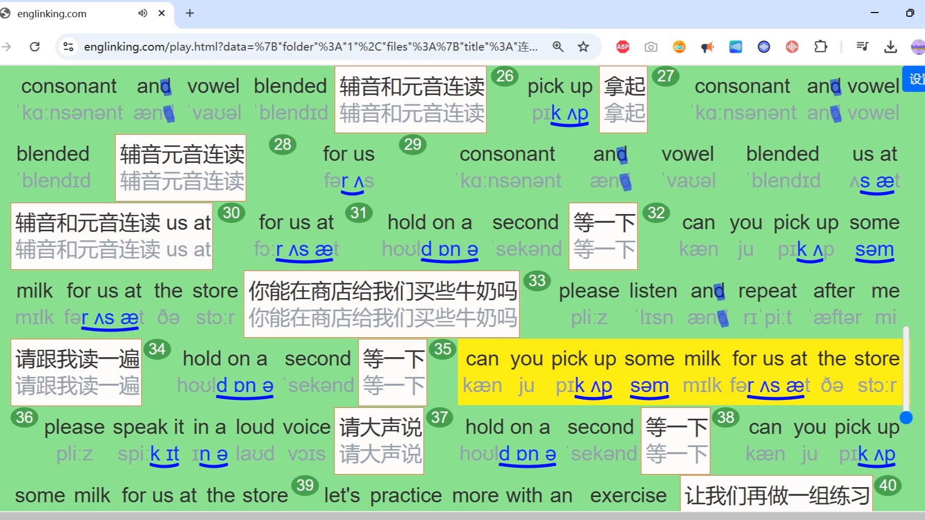Click the phrase 'for us' after 28

[x=349, y=155]
